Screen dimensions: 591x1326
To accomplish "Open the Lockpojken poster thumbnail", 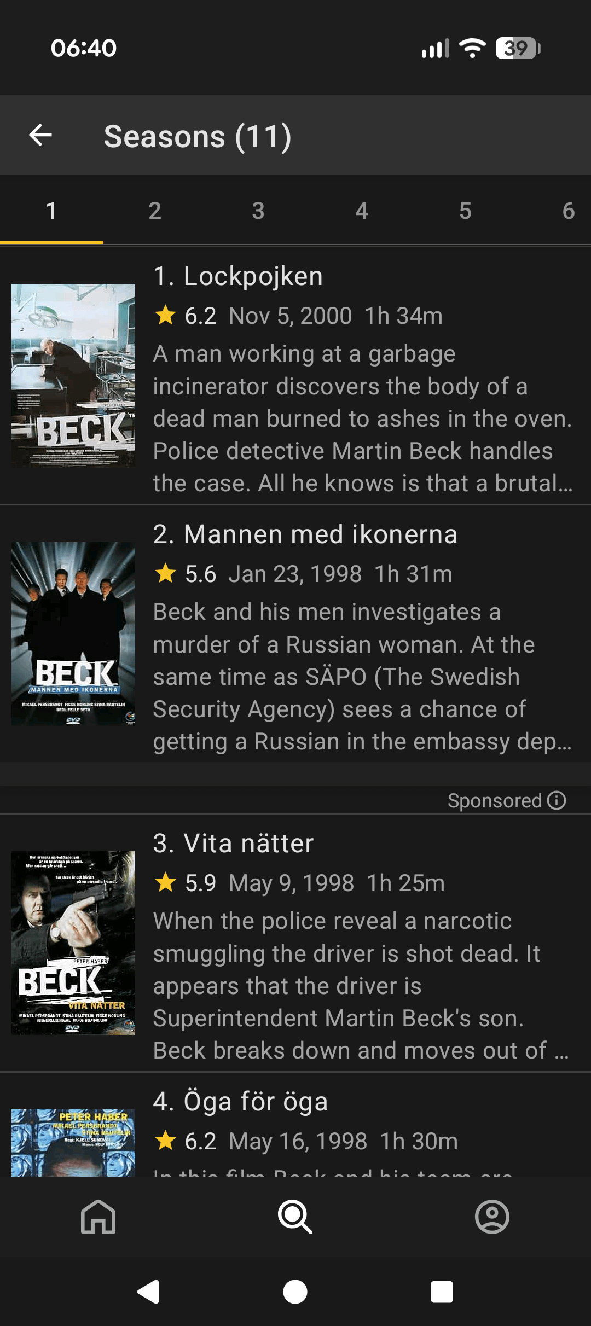I will point(73,375).
